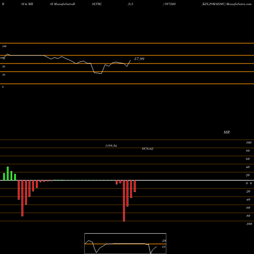Click the 1076.62 value label
Screen dimensions: 254x254
tap(147, 149)
